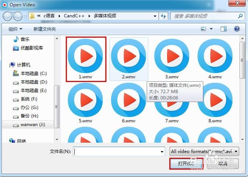
Task: Open the file name history dropdown arrow
Action: pos(162,152)
